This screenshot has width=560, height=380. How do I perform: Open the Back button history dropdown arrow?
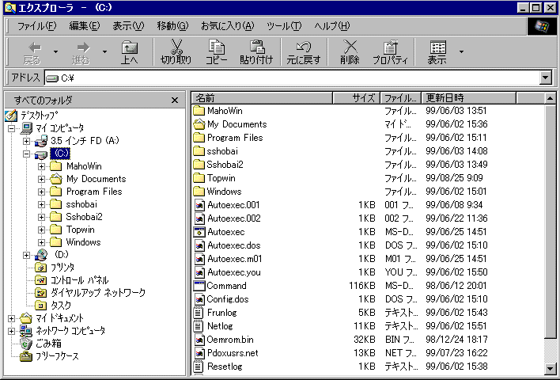(x=55, y=52)
